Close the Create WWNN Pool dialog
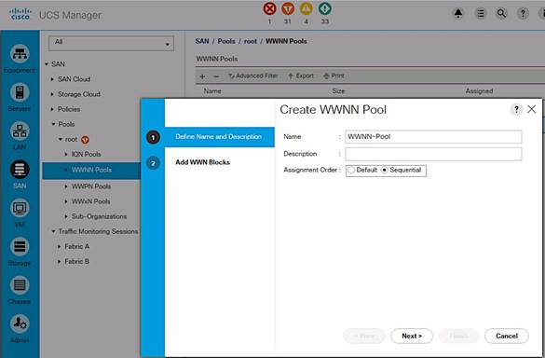Screen dimensions: 545x358 click(531, 109)
